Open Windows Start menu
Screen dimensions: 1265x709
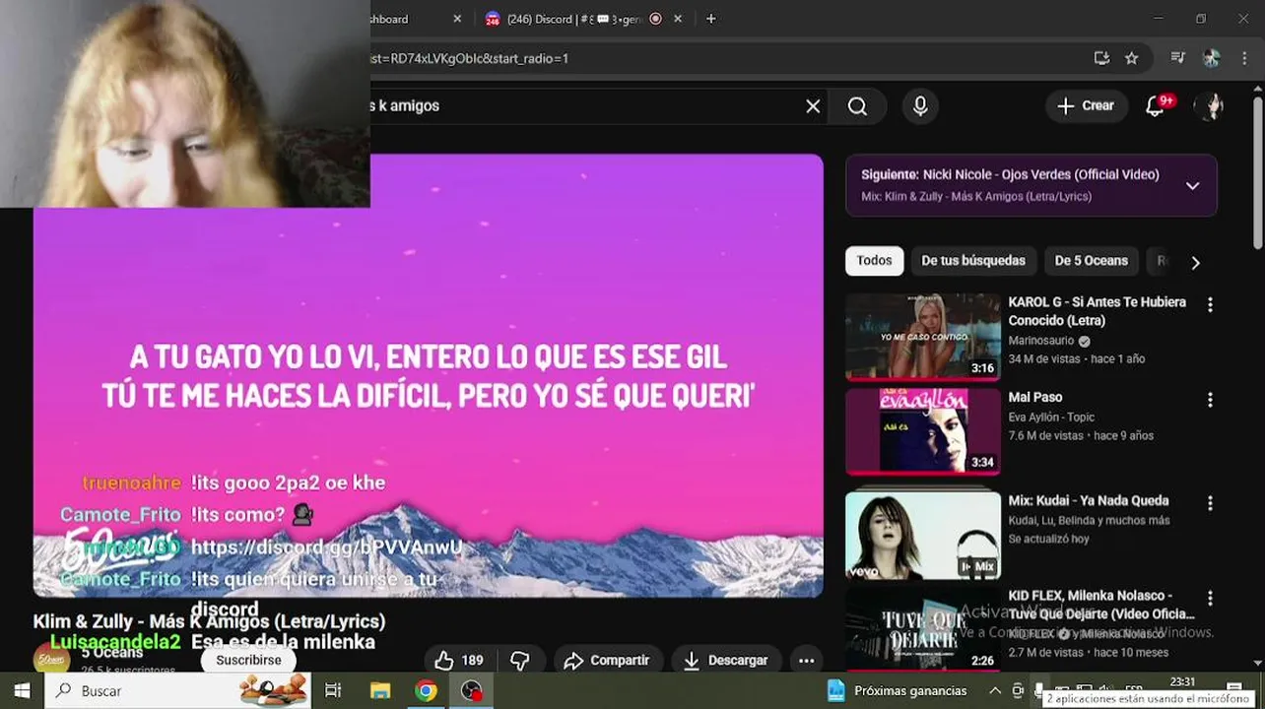point(22,690)
